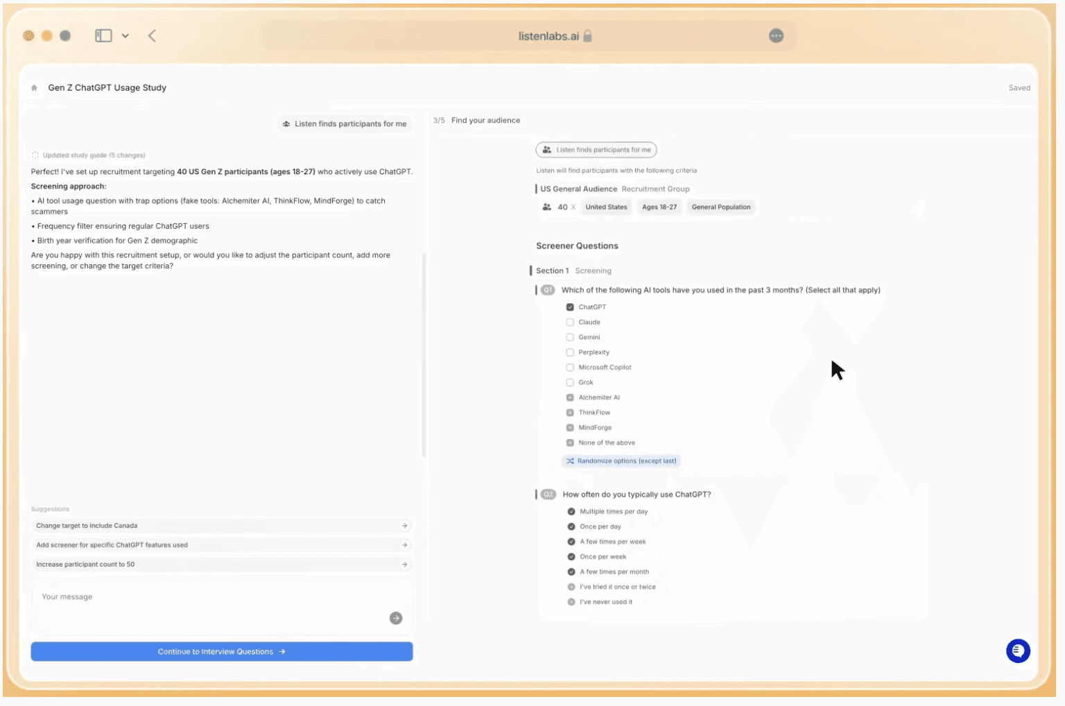Select the Ages 18-27 chip
The width and height of the screenshot is (1065, 706).
[659, 207]
